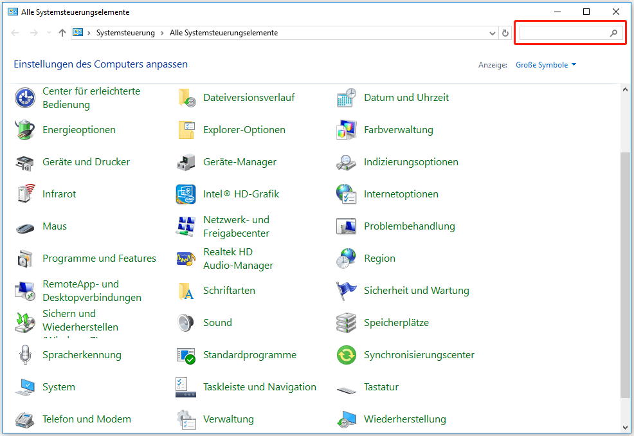
Task: Open the Spracherkennung microphone icon
Action: 25,355
